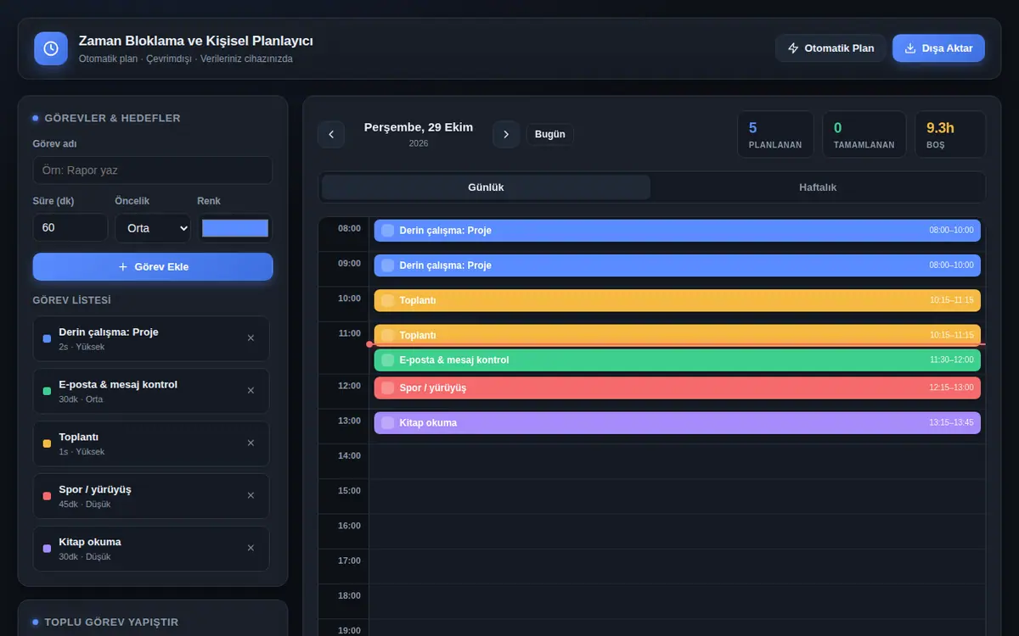The image size is (1019, 636).
Task: Select "Derin çalışma: Proje" in the task list
Action: pos(151,338)
